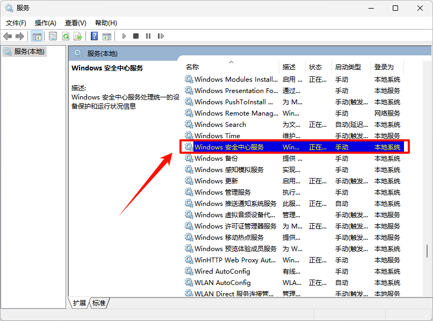Click the Refresh toolbar icon
Viewport: 433px width, 321px height.
pos(66,36)
